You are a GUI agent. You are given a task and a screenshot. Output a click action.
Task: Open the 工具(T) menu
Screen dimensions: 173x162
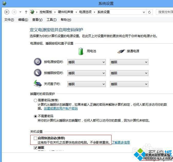point(52,20)
